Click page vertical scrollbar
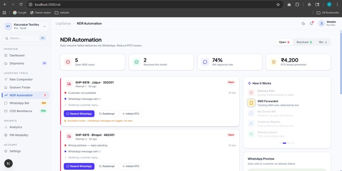The height and width of the screenshot is (171, 342). click(341, 63)
